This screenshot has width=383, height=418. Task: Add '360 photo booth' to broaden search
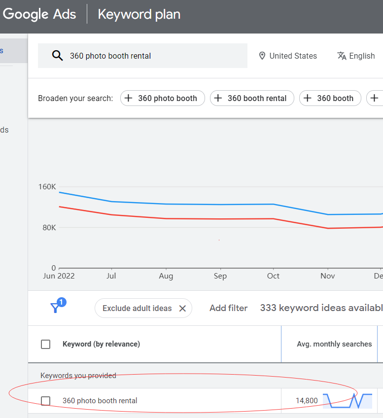[163, 98]
